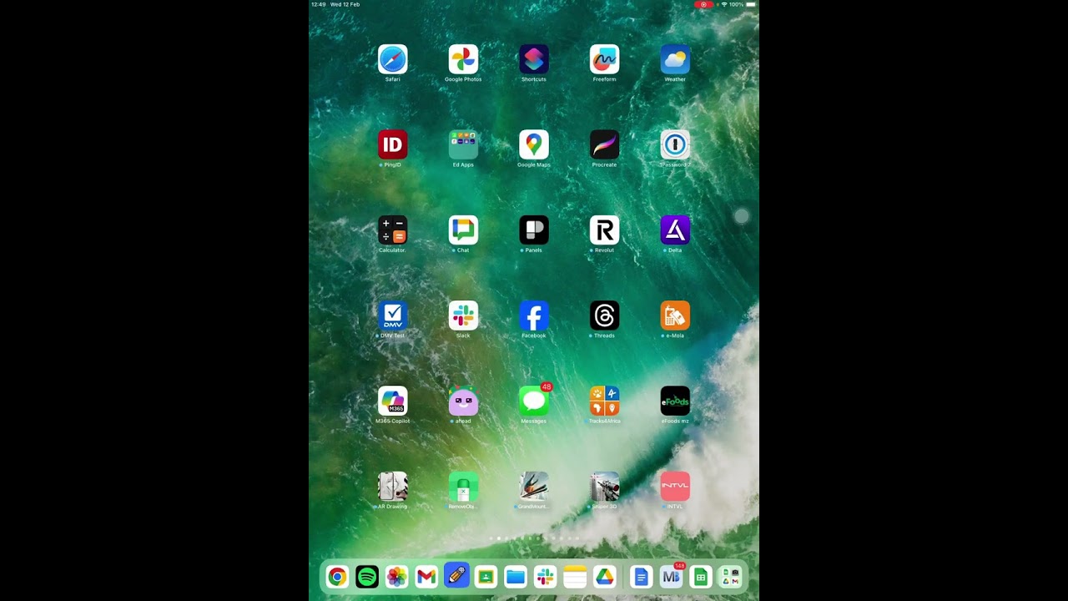Open Slack from the home screen grid

(x=463, y=316)
